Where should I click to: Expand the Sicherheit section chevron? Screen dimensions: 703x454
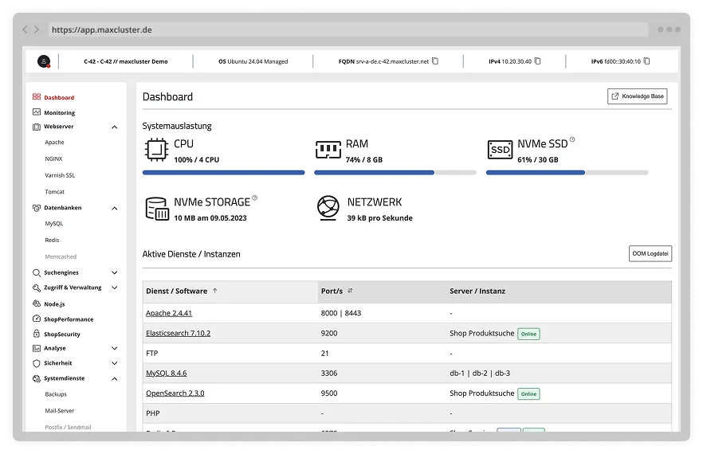click(114, 363)
